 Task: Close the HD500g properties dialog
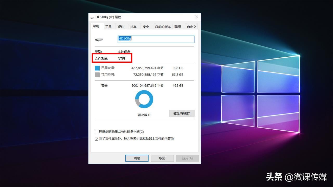point(196,17)
